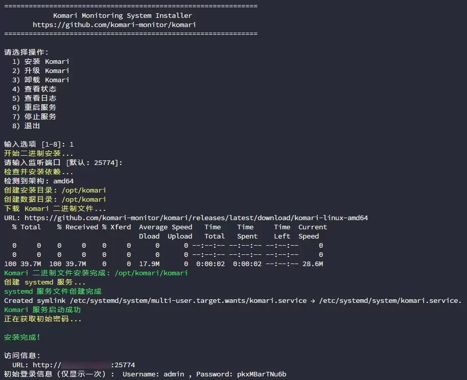This screenshot has width=467, height=380.
Task: Click the komari.service symlink created line
Action: (232, 301)
